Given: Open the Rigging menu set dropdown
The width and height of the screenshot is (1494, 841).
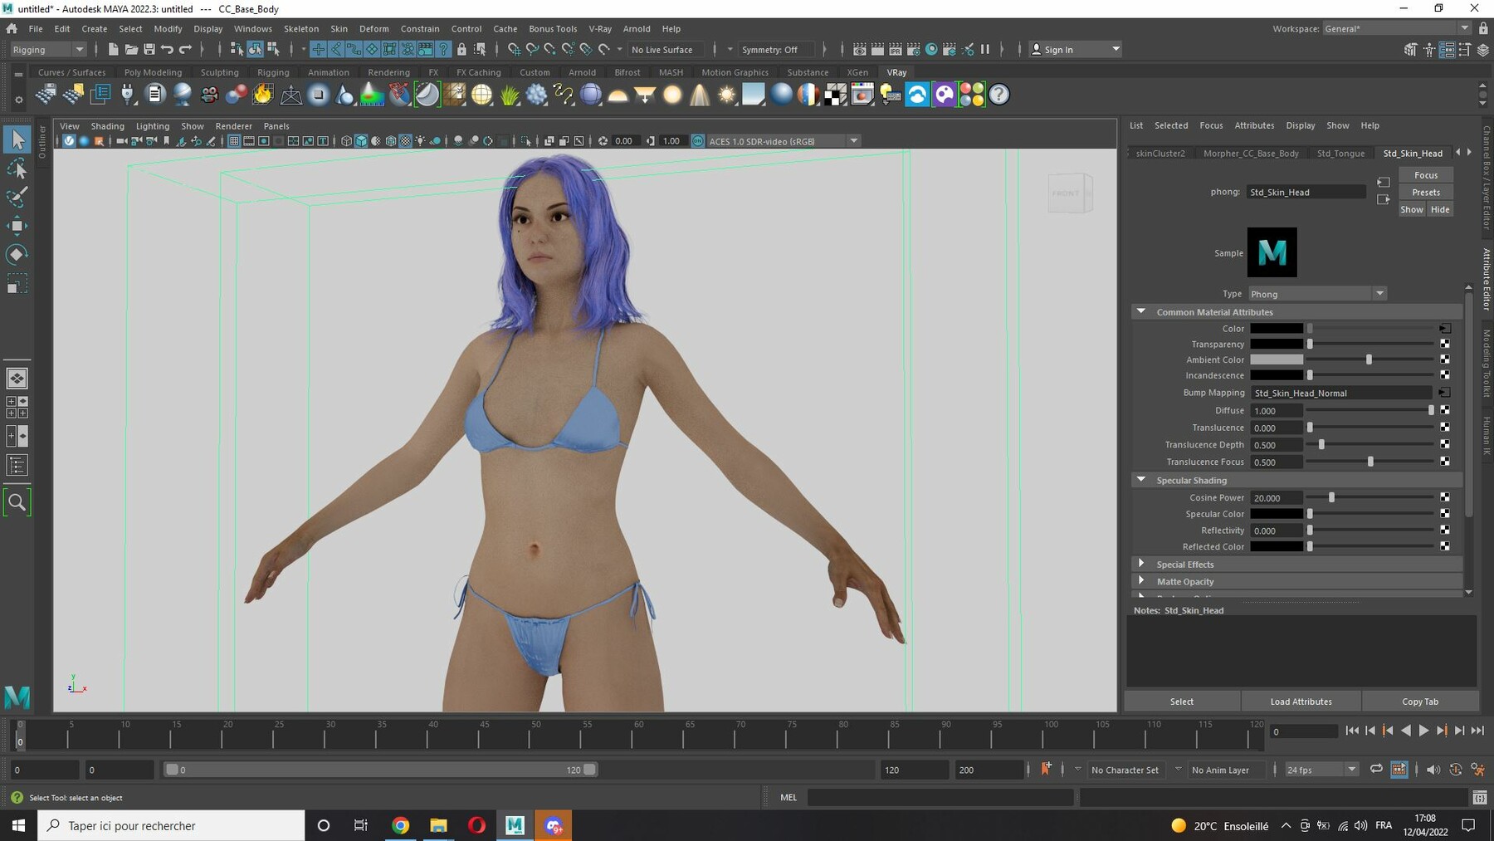Looking at the screenshot, I should click(x=48, y=50).
